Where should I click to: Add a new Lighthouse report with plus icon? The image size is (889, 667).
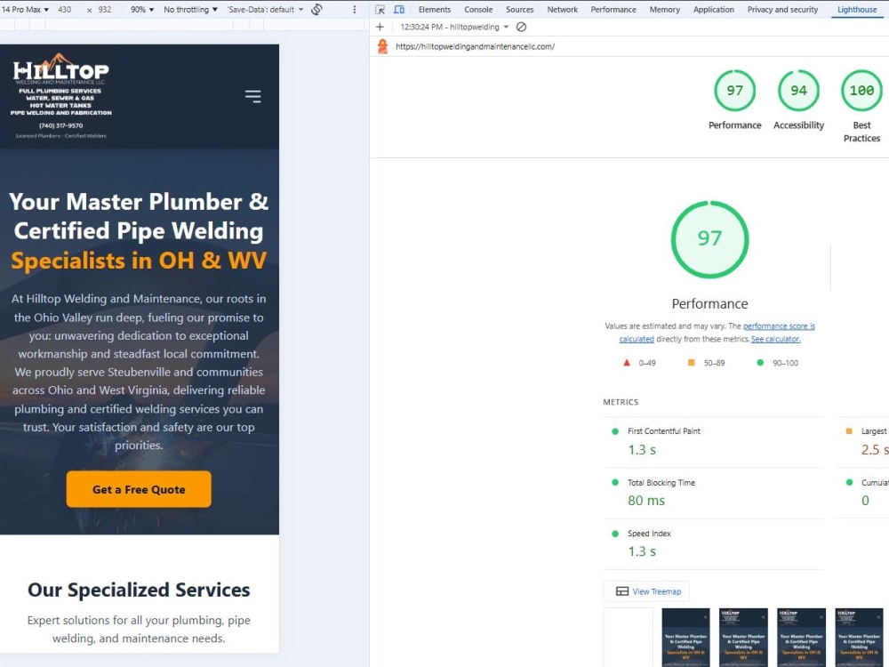380,27
